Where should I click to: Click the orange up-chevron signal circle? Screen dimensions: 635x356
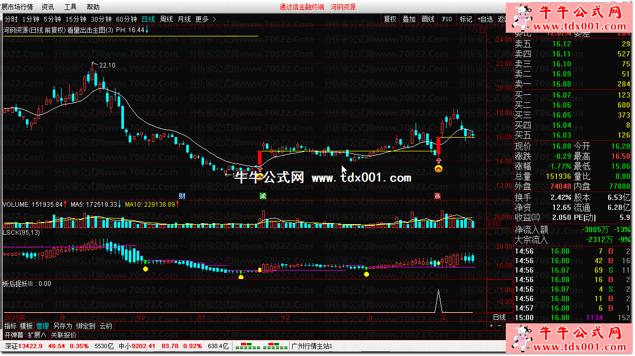pyautogui.click(x=438, y=169)
